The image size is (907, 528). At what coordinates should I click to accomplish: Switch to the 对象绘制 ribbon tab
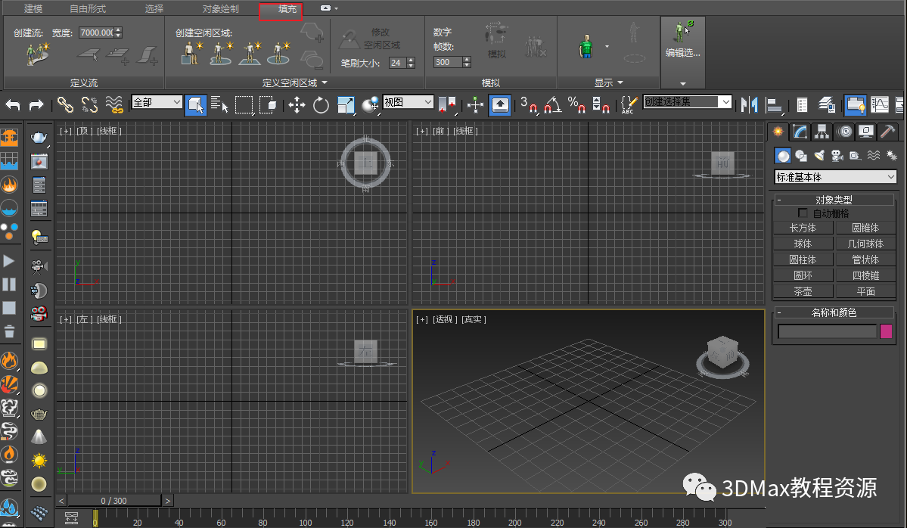[x=220, y=9]
